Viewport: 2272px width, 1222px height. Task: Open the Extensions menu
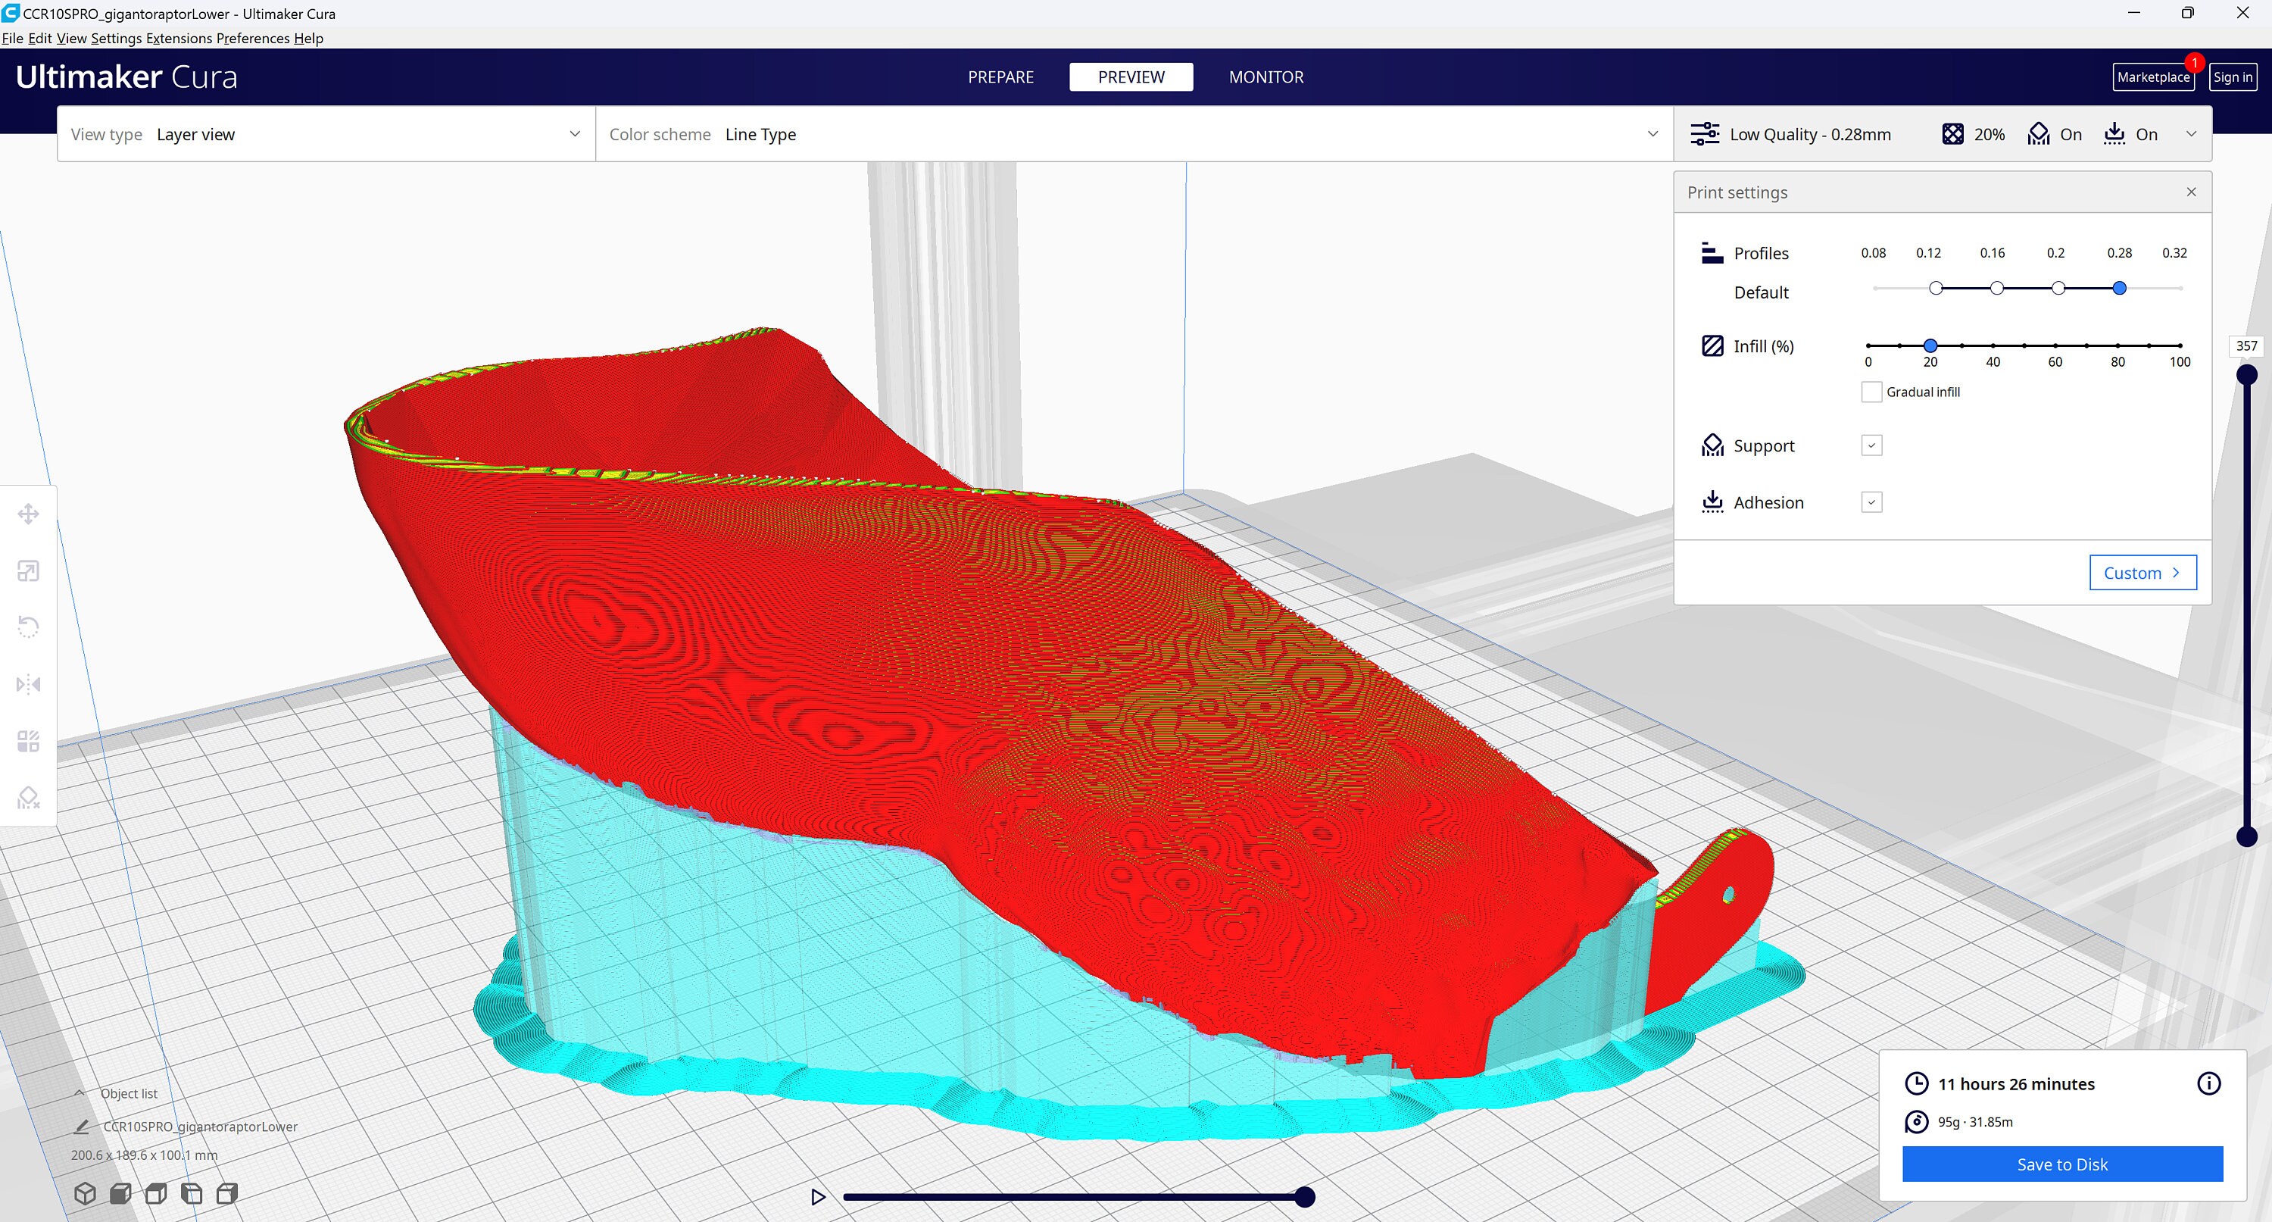pos(179,38)
